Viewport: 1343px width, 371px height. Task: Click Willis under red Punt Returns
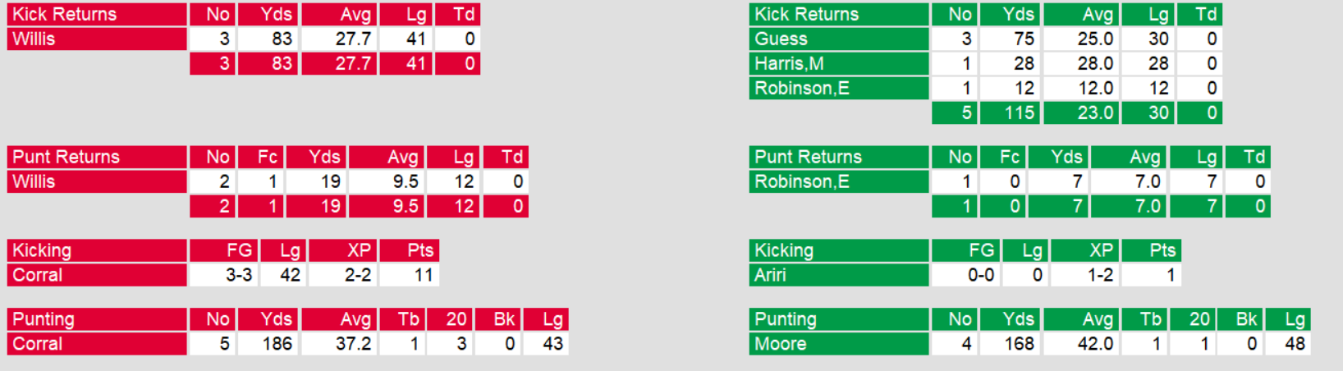[97, 181]
